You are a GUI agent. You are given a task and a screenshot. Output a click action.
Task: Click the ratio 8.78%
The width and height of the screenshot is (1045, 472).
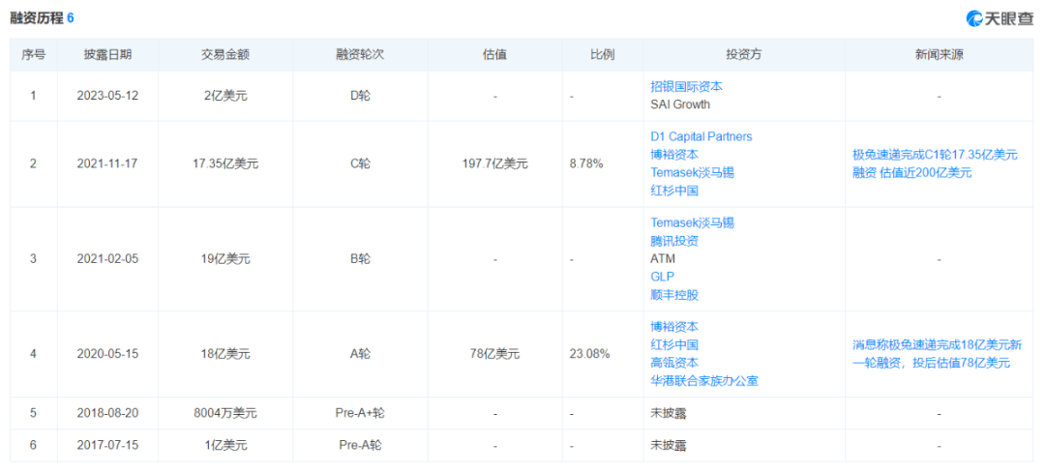(586, 163)
